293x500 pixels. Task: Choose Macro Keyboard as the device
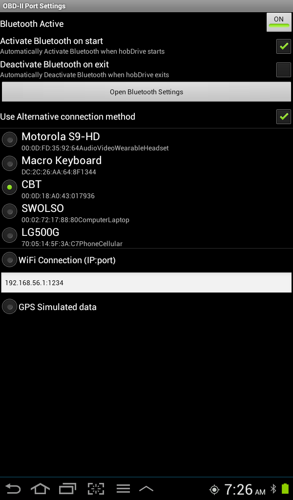[9, 164]
